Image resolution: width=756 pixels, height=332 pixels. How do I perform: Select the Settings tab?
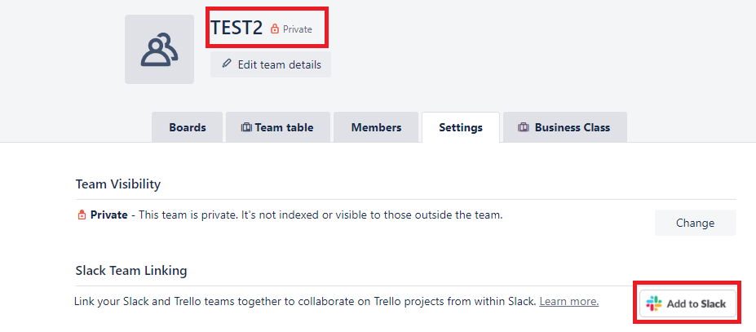pyautogui.click(x=461, y=128)
